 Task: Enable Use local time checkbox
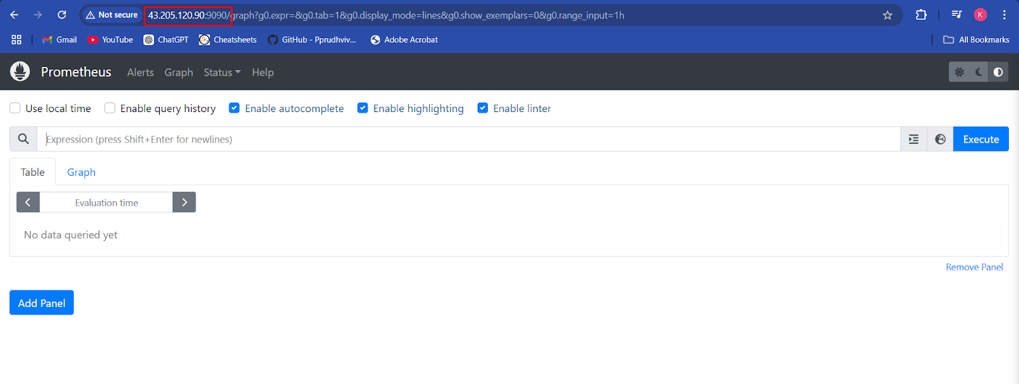pos(15,108)
